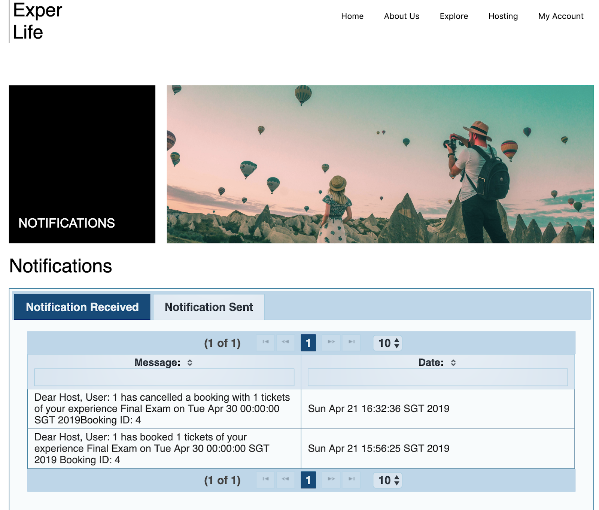Click the Message: column header label
The width and height of the screenshot is (599, 510).
[x=157, y=362]
